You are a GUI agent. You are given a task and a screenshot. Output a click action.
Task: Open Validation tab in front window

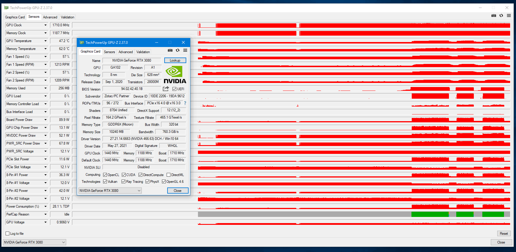pyautogui.click(x=143, y=52)
